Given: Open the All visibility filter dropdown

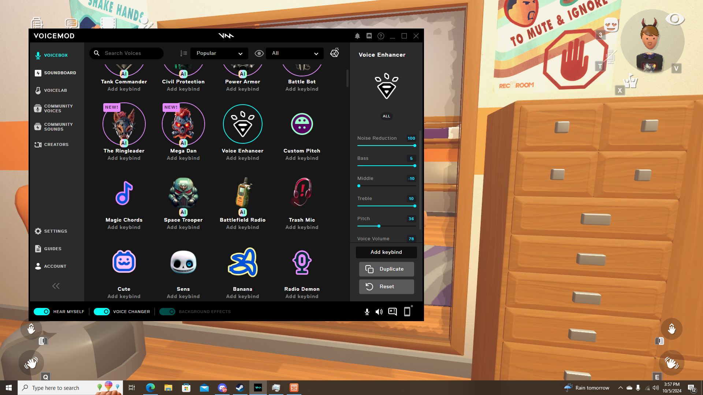Looking at the screenshot, I should point(295,53).
